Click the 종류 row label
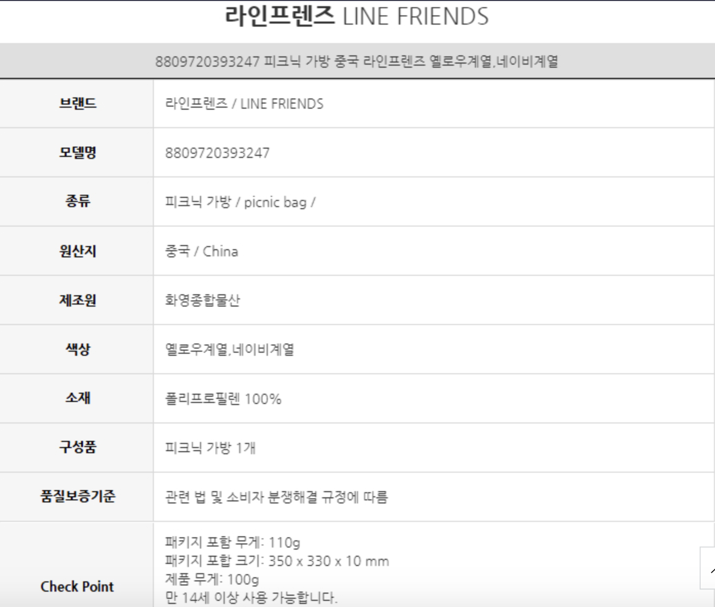 point(77,201)
